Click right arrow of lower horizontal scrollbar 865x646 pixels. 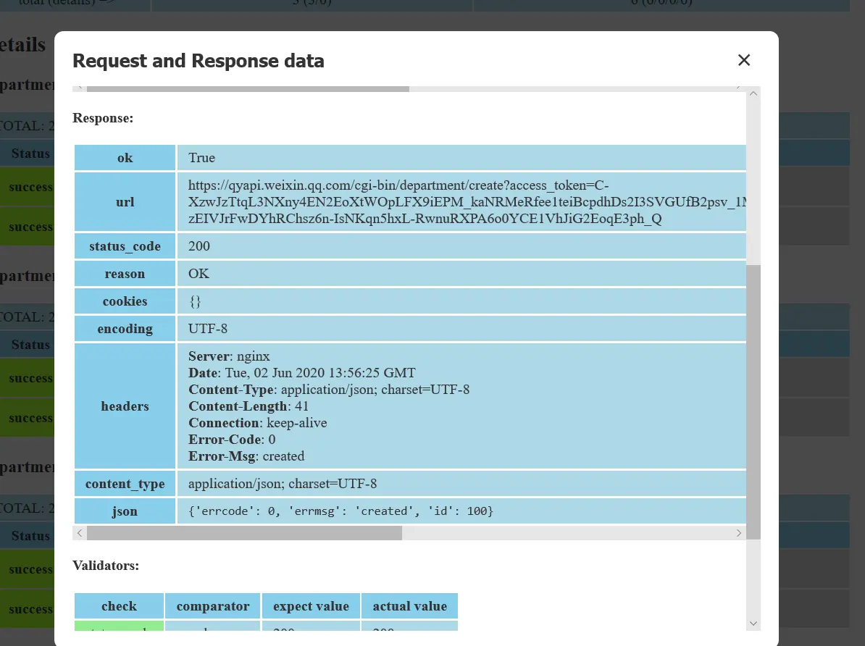(x=739, y=533)
